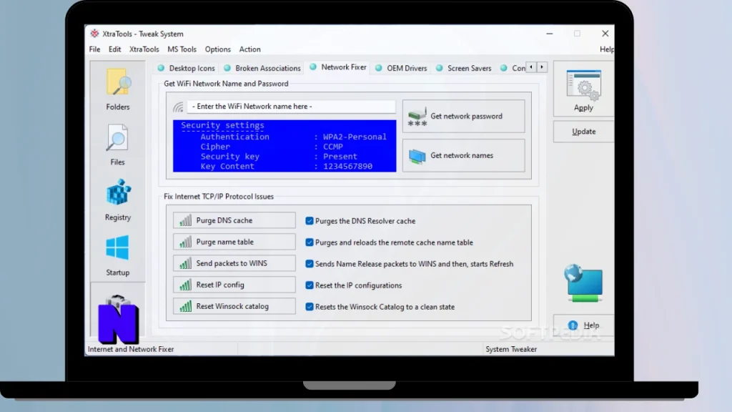Click the Update button
Viewport: 732px width, 412px height.
[583, 132]
